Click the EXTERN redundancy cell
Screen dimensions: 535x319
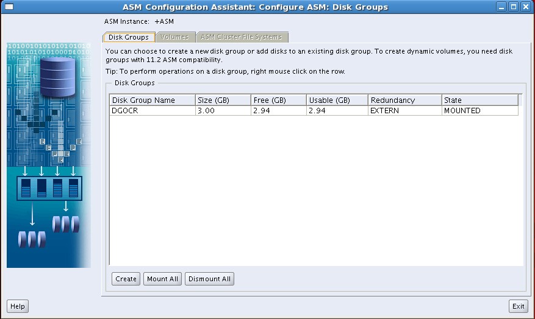(404, 111)
